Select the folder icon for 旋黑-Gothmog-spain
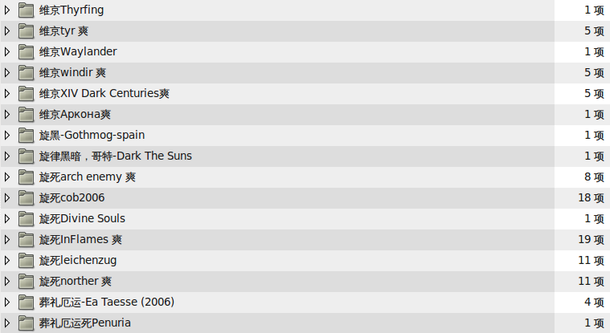The image size is (610, 333). click(x=26, y=136)
